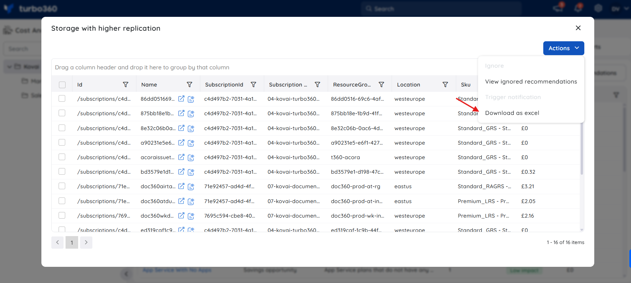This screenshot has height=283, width=631.
Task: Click the £2.16 cost cell
Action: (527, 216)
